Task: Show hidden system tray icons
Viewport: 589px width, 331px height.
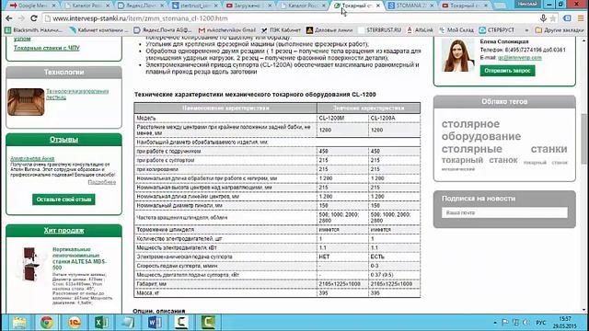Action: pyautogui.click(x=495, y=323)
